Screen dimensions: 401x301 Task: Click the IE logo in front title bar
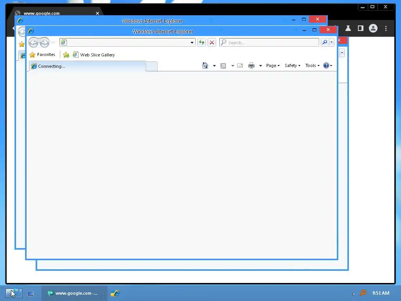31,31
